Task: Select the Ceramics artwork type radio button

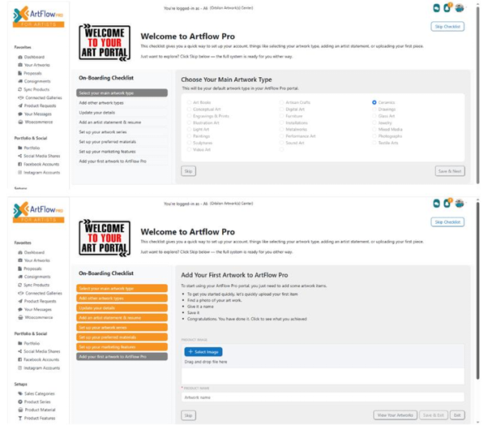Action: pos(374,103)
